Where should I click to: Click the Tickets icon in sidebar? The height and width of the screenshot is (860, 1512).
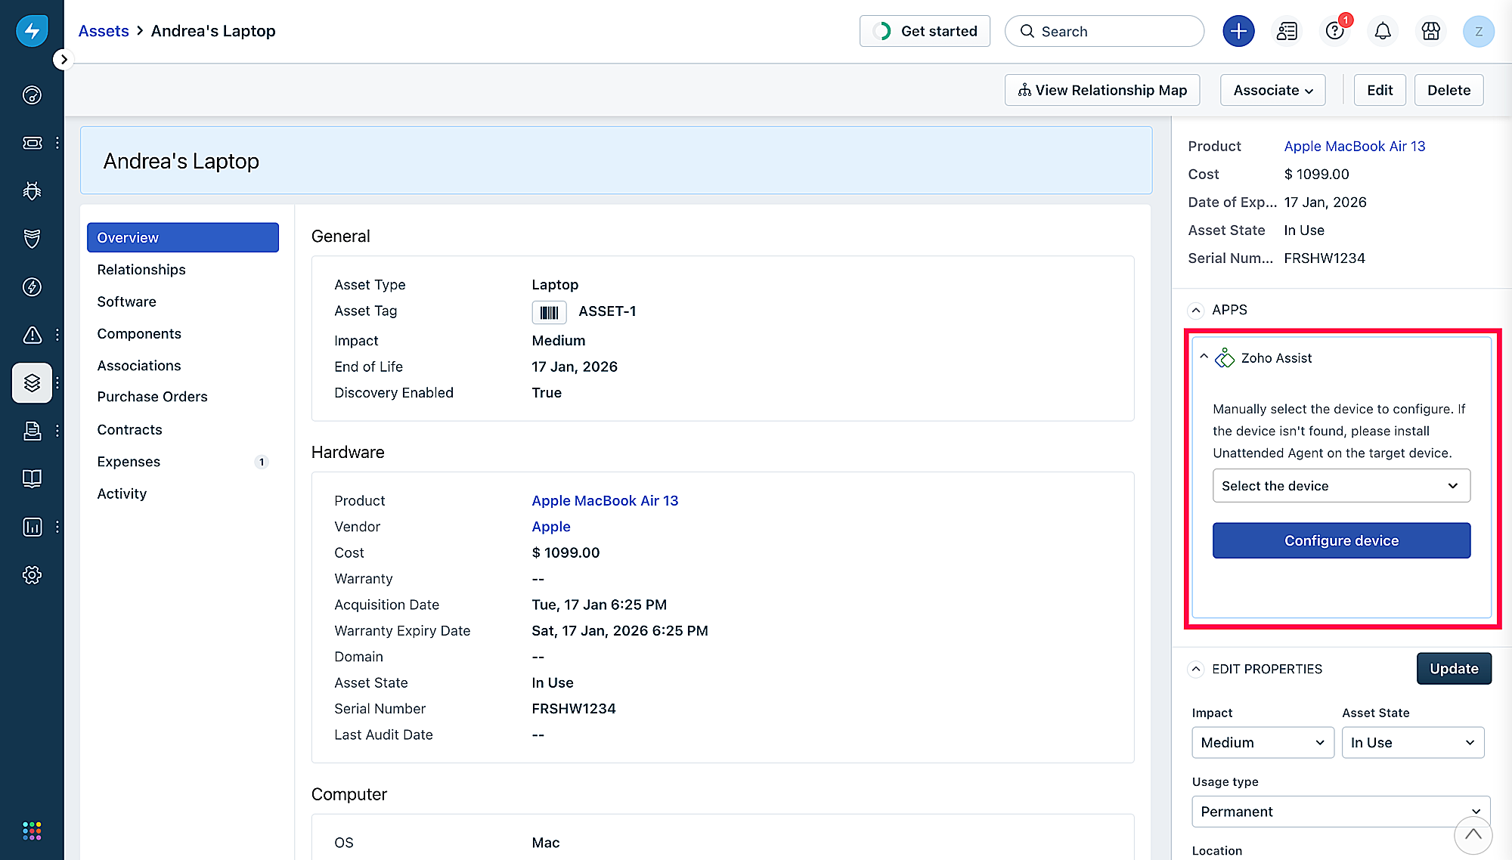point(32,143)
